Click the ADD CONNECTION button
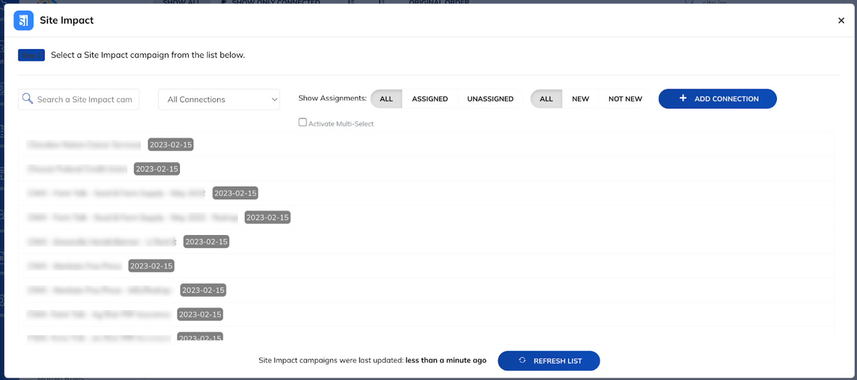 [x=718, y=99]
